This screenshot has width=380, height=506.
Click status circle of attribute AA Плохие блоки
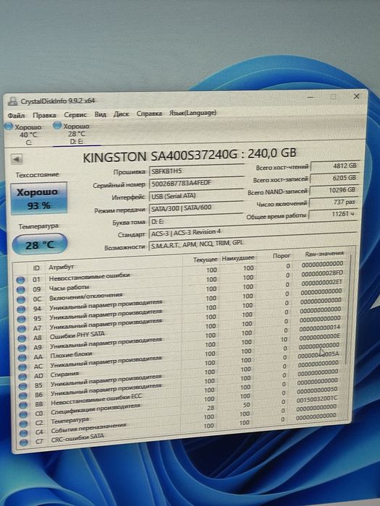[22, 358]
